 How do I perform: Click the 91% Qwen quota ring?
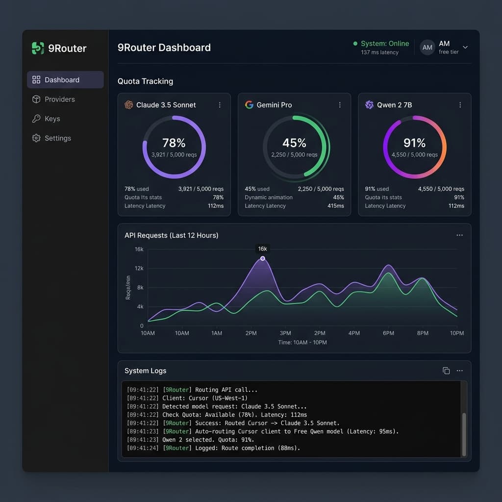(x=415, y=147)
